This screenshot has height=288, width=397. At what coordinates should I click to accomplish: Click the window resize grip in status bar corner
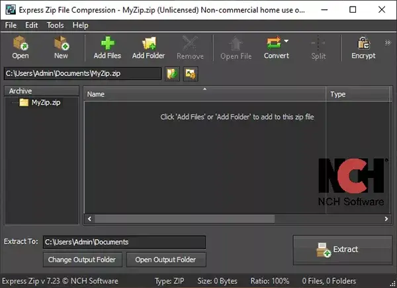tap(392, 283)
